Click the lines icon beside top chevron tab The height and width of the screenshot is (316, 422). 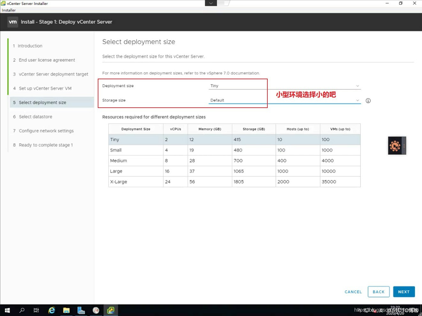(x=221, y=3)
